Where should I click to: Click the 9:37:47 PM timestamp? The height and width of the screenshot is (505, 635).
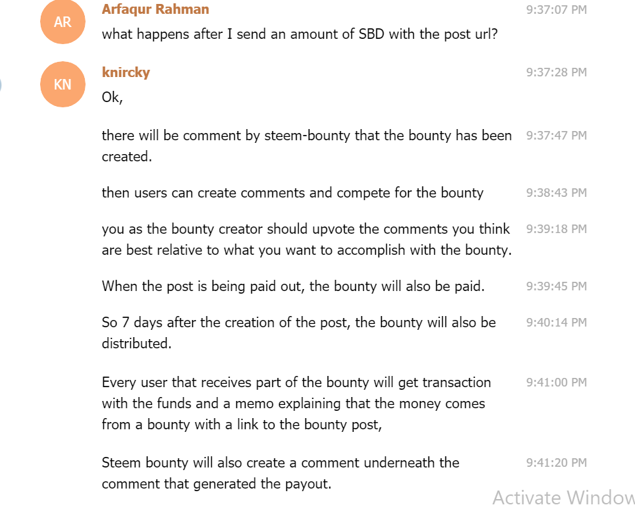click(556, 136)
